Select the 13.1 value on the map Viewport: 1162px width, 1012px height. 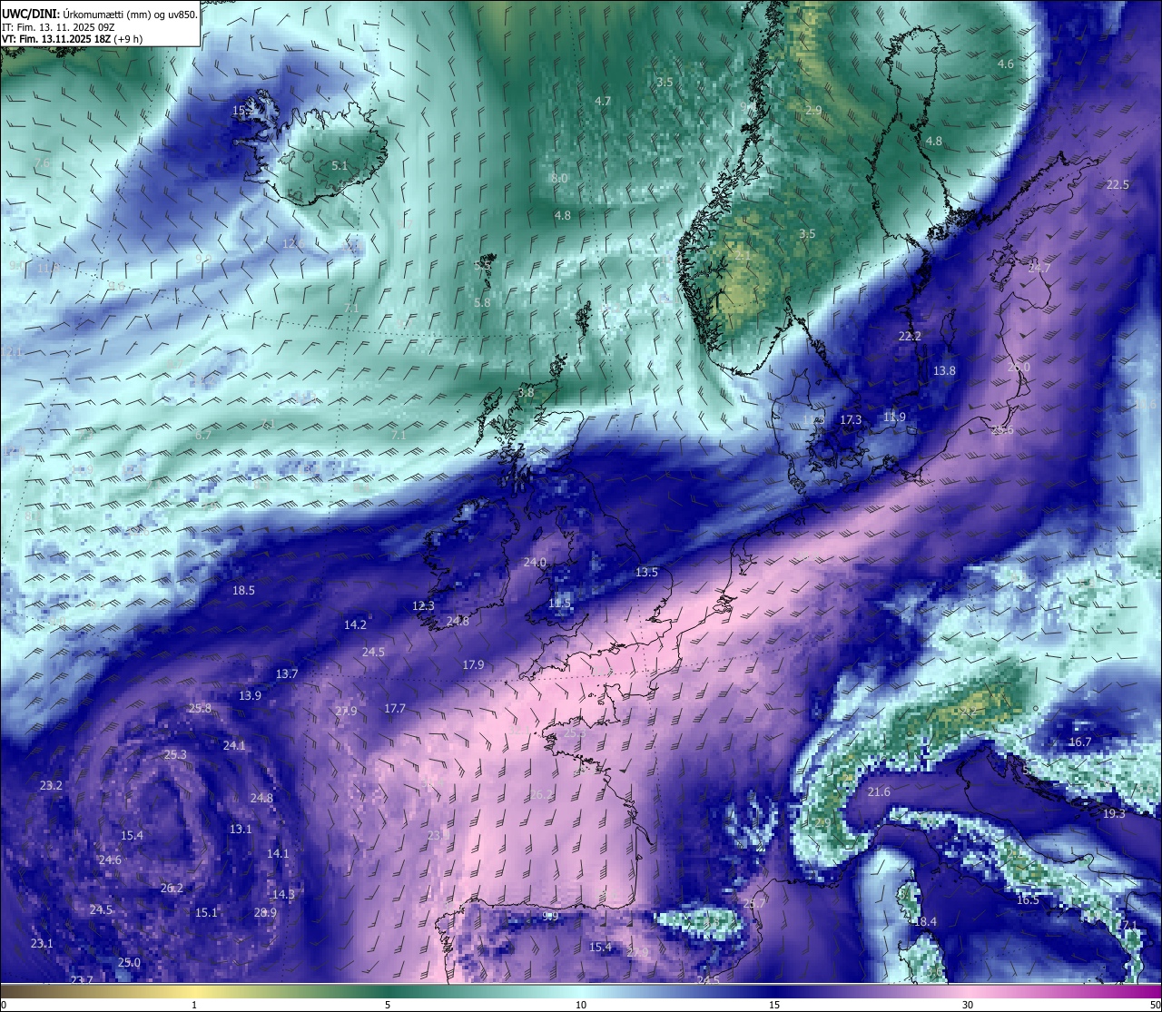[x=241, y=829]
